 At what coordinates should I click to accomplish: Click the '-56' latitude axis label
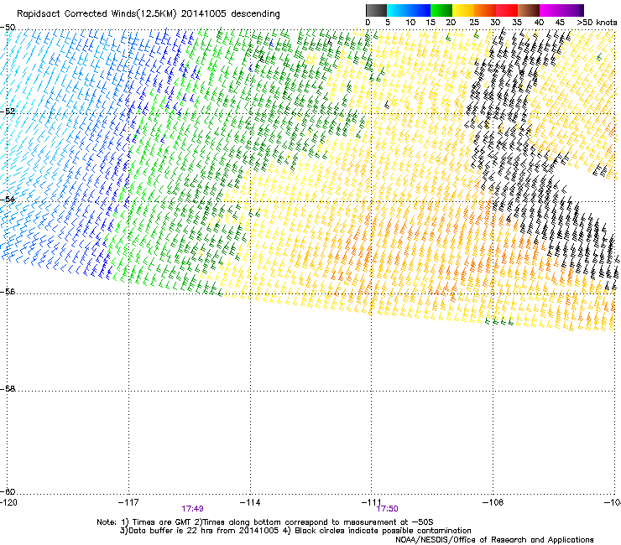pos(8,292)
